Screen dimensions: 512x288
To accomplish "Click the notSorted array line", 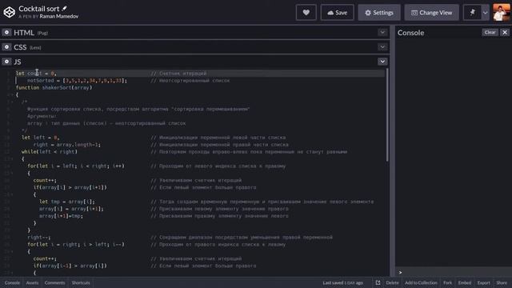I will (x=77, y=80).
